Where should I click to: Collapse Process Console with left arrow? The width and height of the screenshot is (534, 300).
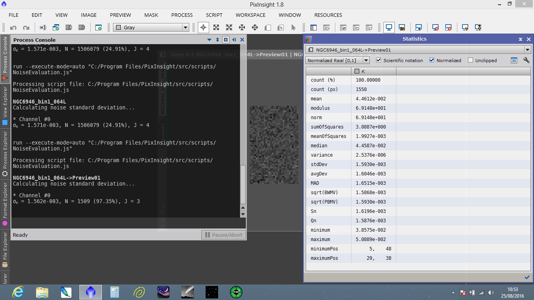[234, 39]
